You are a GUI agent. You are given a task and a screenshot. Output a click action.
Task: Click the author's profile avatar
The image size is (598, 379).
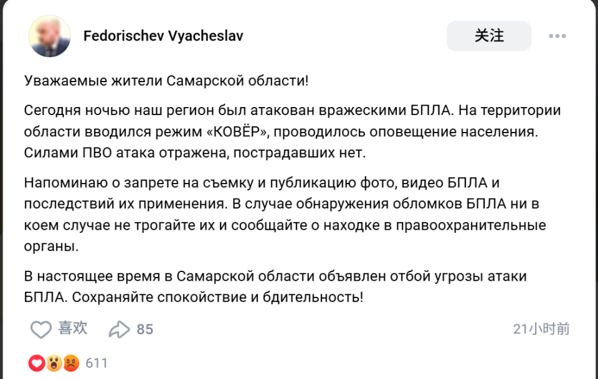[x=49, y=36]
